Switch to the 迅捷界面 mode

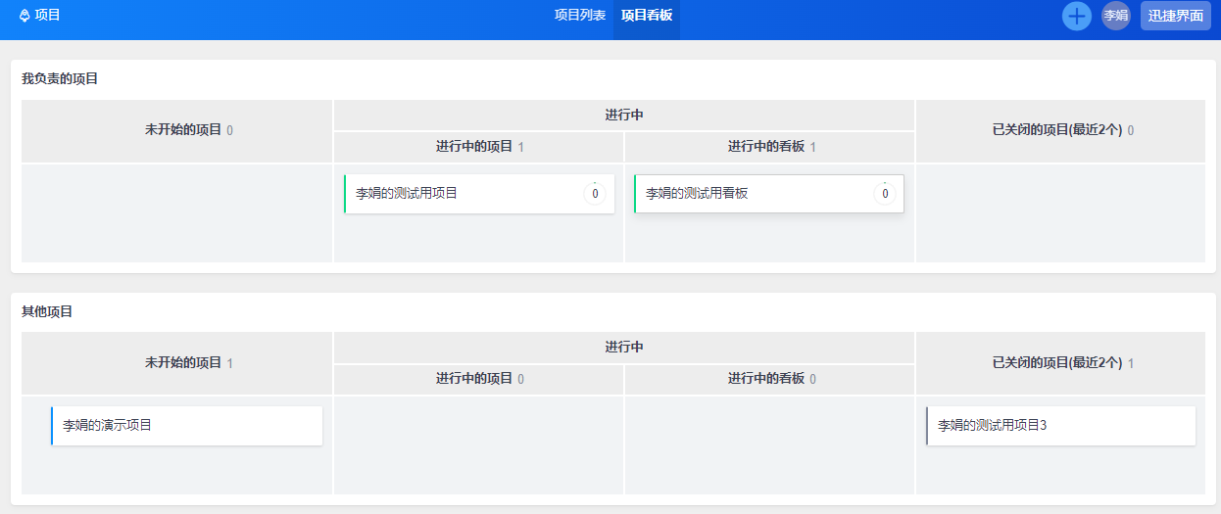click(1176, 16)
